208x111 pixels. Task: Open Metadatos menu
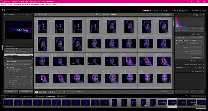pyautogui.click(x=35, y=5)
